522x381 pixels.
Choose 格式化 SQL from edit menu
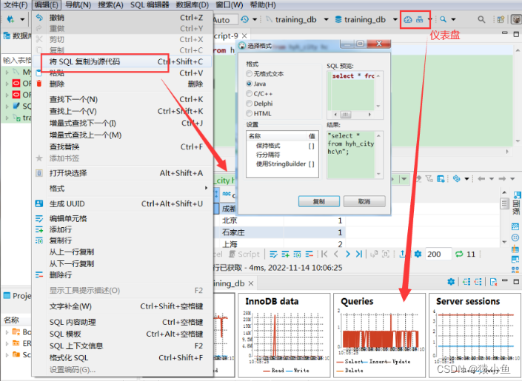[x=122, y=358]
